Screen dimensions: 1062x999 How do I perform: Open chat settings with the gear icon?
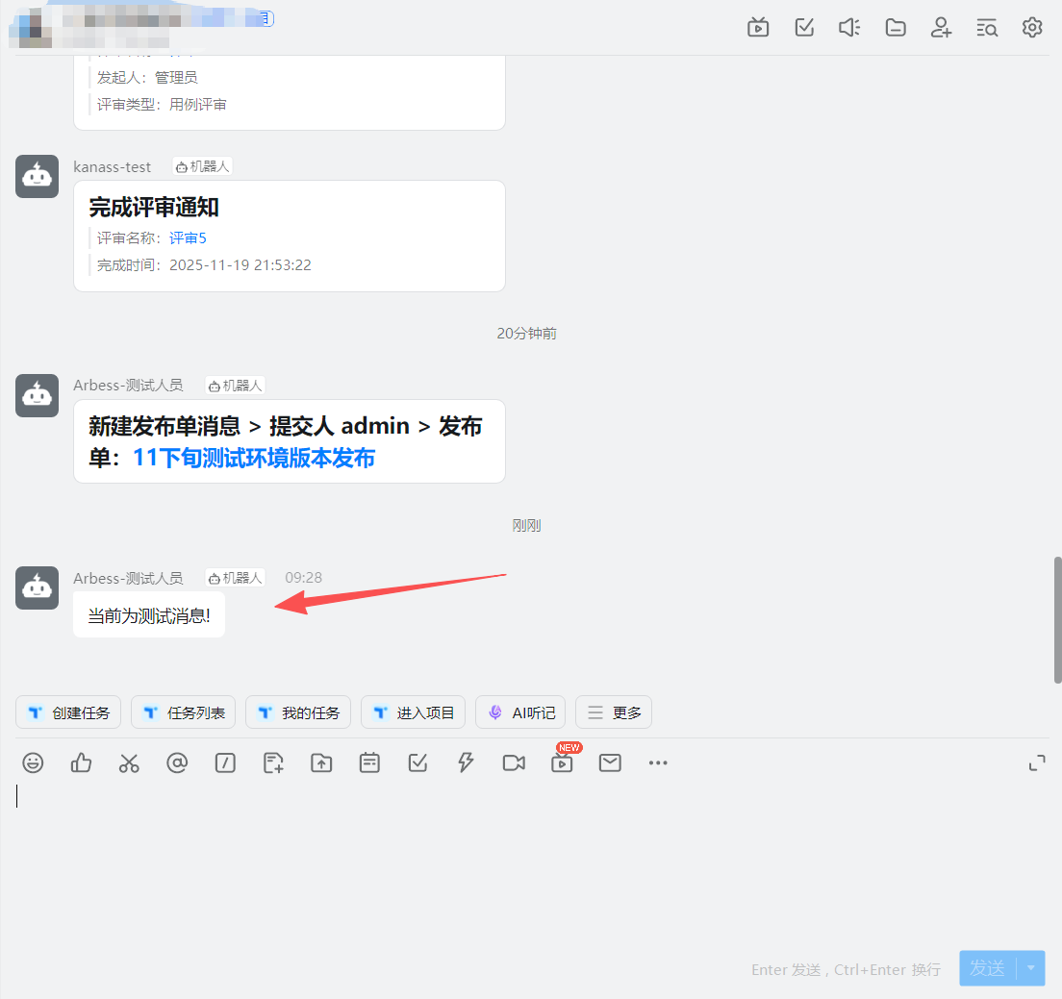(1032, 27)
